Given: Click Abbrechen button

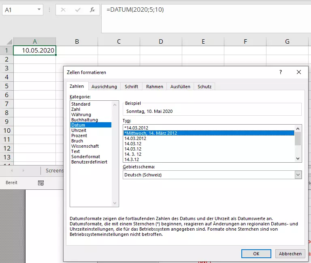Looking at the screenshot, I should [290, 254].
